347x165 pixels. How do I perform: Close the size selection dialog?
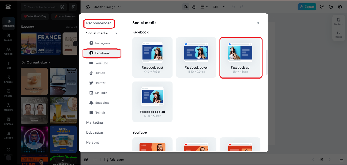point(258,23)
